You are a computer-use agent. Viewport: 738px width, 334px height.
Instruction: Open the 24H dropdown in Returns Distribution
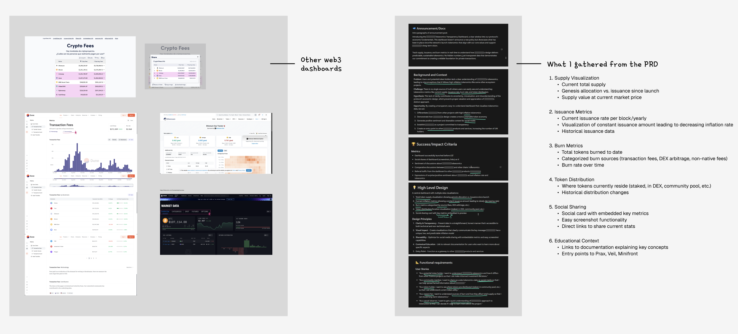266,235
